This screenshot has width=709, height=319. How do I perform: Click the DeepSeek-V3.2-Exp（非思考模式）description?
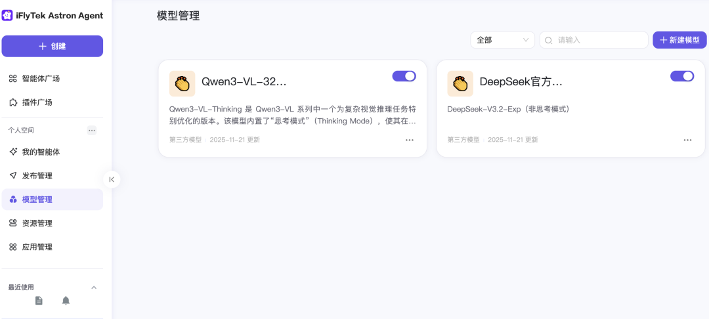[x=508, y=110]
